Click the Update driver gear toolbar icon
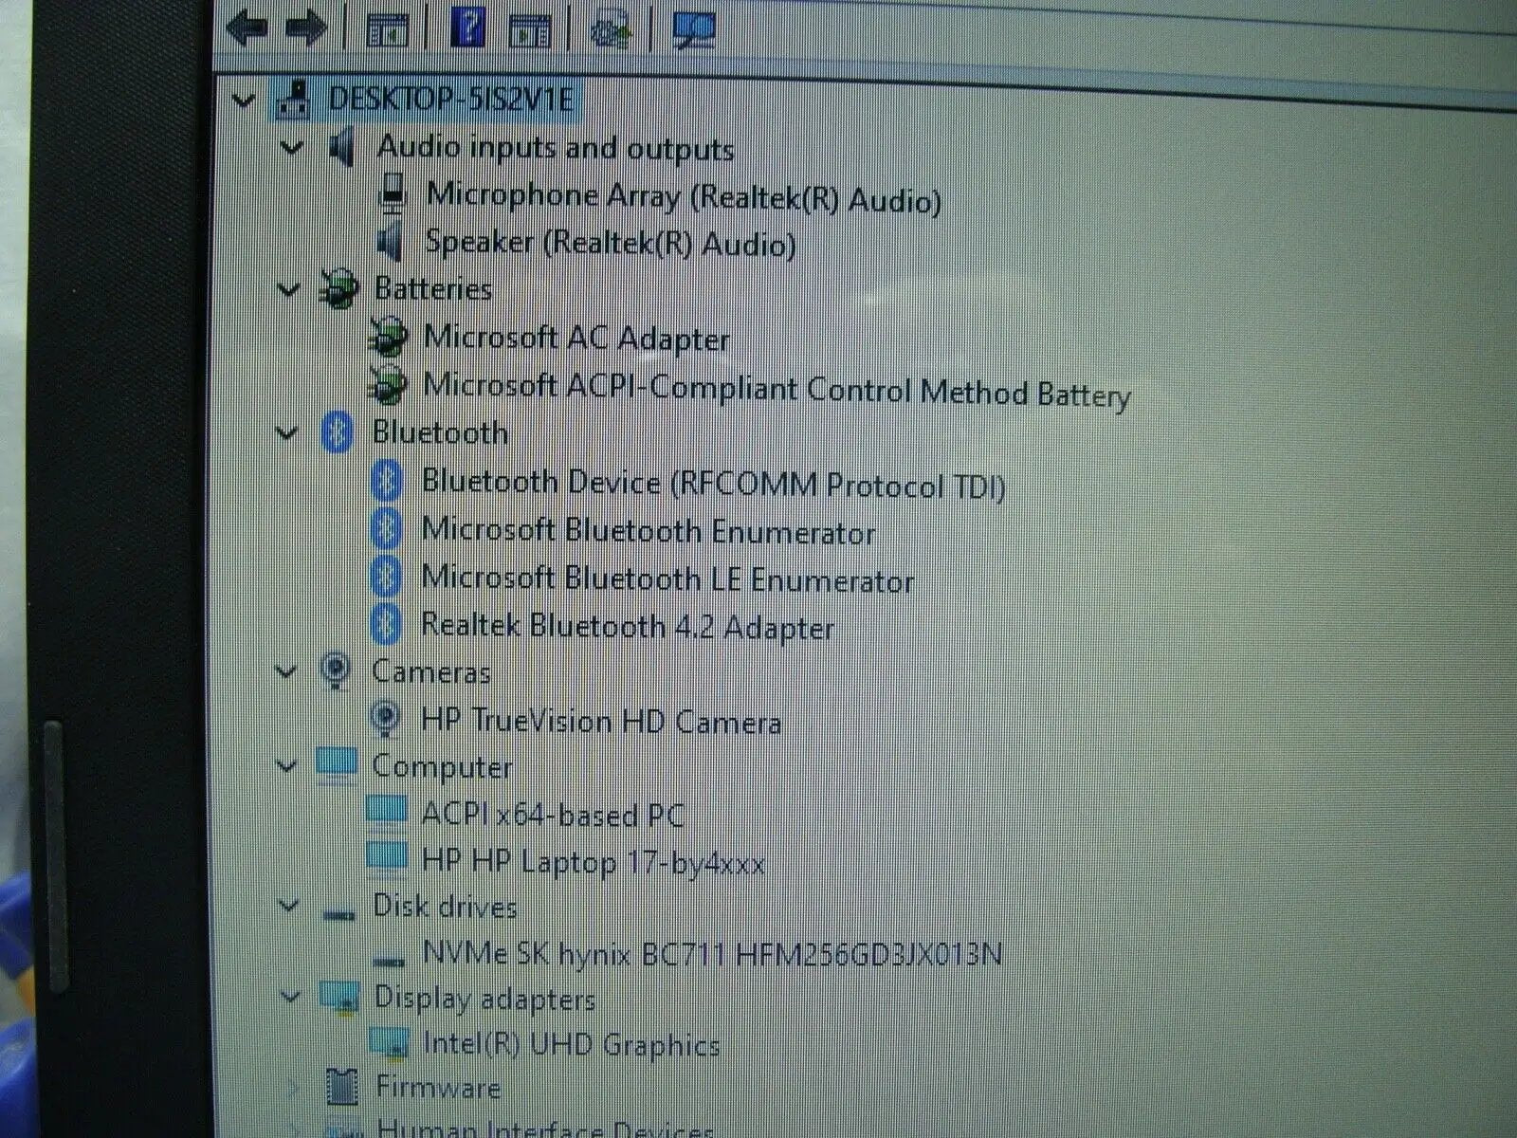The image size is (1517, 1138). 612,31
